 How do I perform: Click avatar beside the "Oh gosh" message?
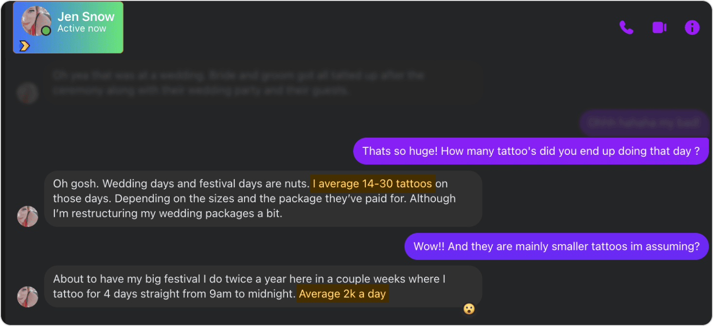[x=28, y=216]
